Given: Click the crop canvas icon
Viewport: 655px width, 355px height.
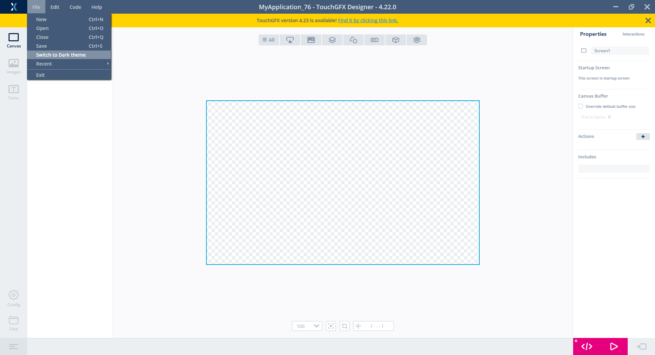Looking at the screenshot, I should (x=344, y=326).
